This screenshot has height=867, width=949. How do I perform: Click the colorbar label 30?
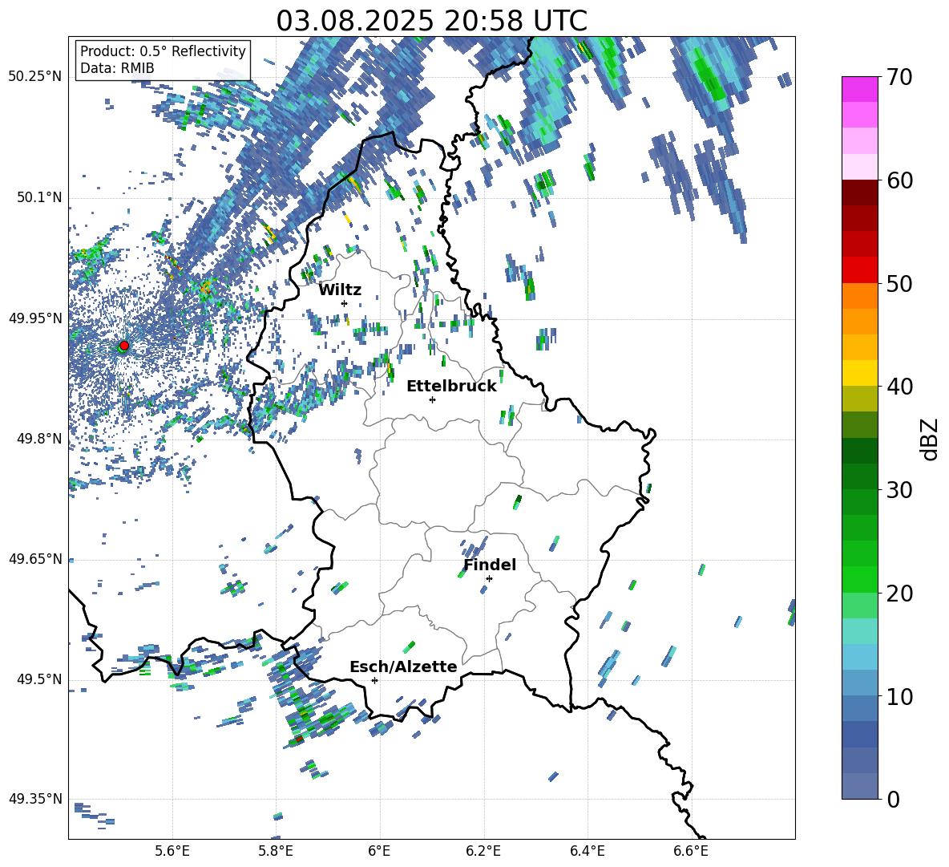899,490
